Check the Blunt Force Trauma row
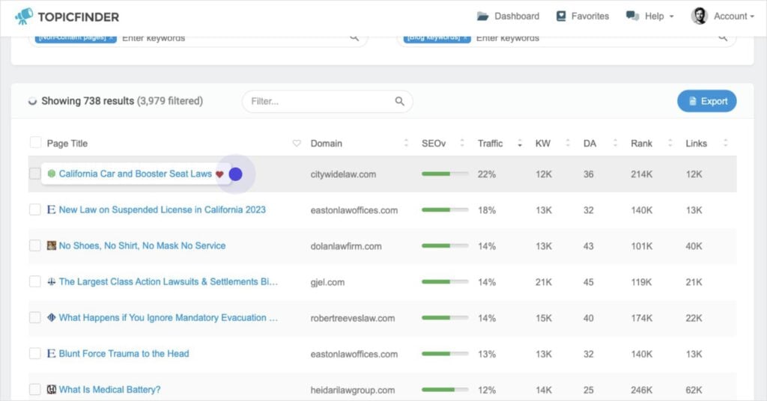The image size is (767, 401). 34,353
